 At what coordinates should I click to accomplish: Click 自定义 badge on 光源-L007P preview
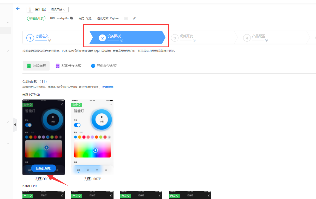(x=77, y=105)
